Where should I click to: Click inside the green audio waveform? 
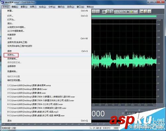pos(124,61)
